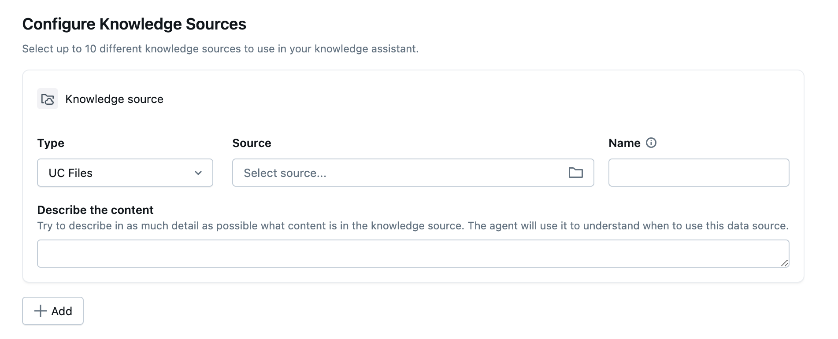Click the Select source... field
Image resolution: width=838 pixels, height=339 pixels.
coord(397,173)
